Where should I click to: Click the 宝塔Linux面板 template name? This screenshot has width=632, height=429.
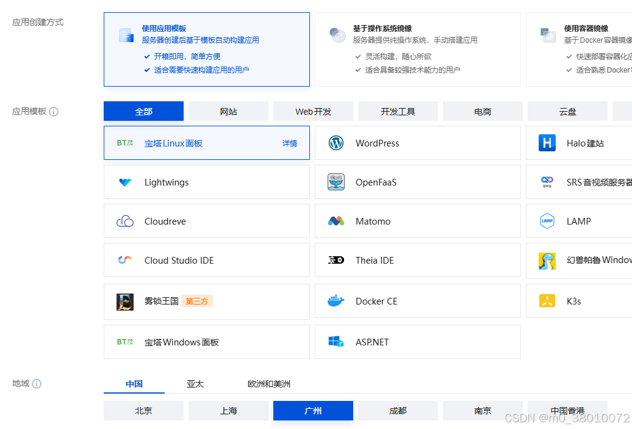click(173, 143)
